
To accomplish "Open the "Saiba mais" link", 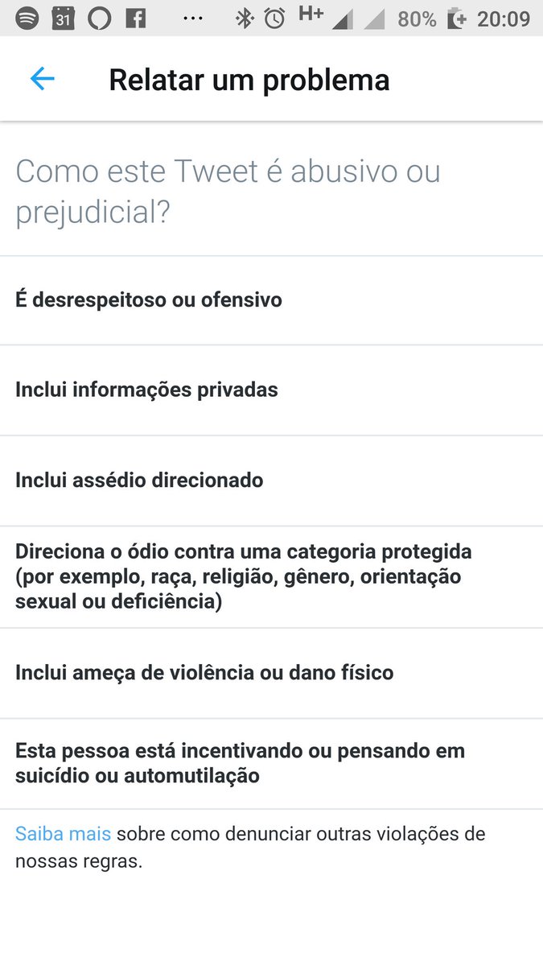I will point(63,834).
